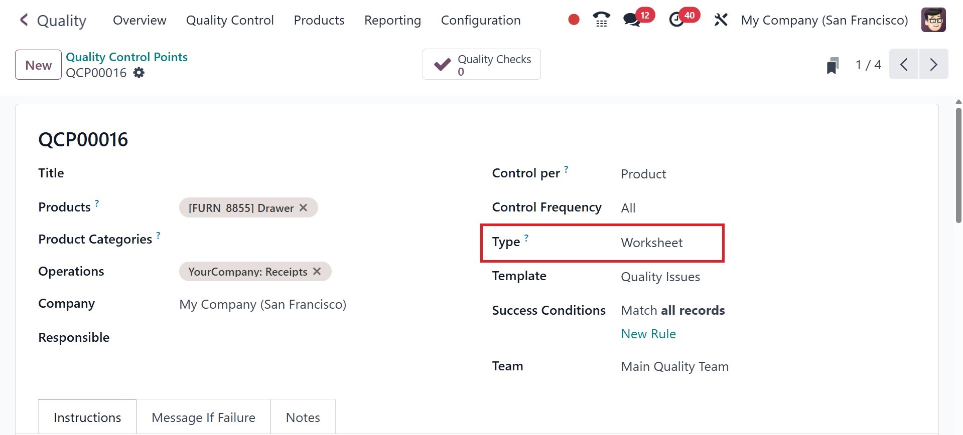Click the New button
963x435 pixels.
pyautogui.click(x=38, y=65)
